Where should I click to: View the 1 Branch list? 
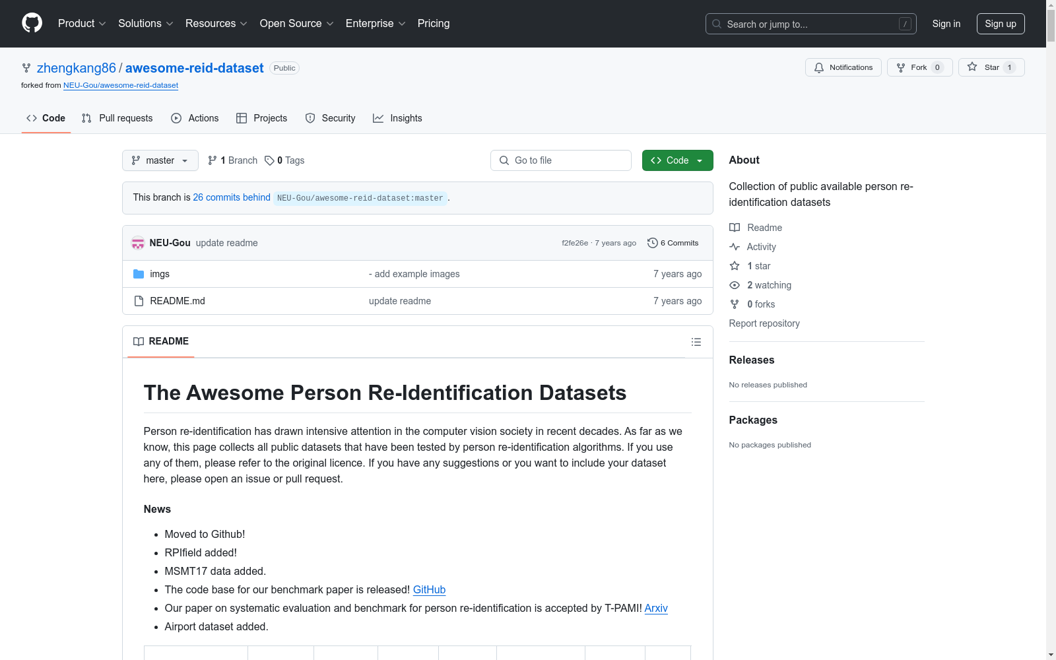(232, 160)
